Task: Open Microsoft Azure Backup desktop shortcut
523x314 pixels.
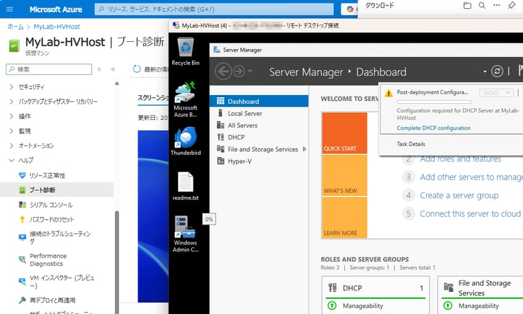Action: 185,99
